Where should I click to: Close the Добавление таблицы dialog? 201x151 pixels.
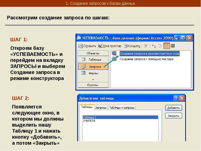182,98
